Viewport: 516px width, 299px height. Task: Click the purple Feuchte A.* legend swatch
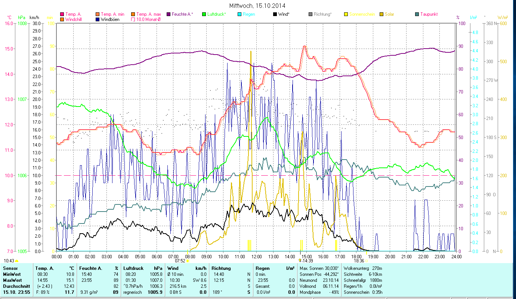coord(169,14)
